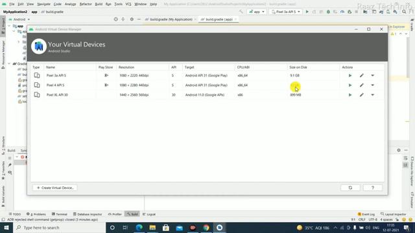Click the Make Project hammer icon
Viewport: 415px width, 233px height.
[241, 12]
